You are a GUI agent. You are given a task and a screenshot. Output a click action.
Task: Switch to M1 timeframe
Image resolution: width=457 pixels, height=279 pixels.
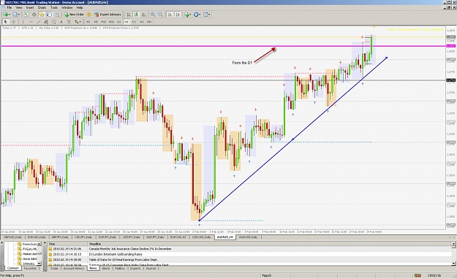pyautogui.click(x=88, y=22)
